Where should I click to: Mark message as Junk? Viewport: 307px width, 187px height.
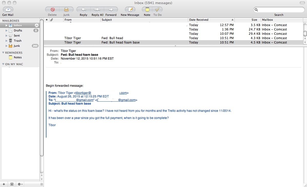pos(66,9)
